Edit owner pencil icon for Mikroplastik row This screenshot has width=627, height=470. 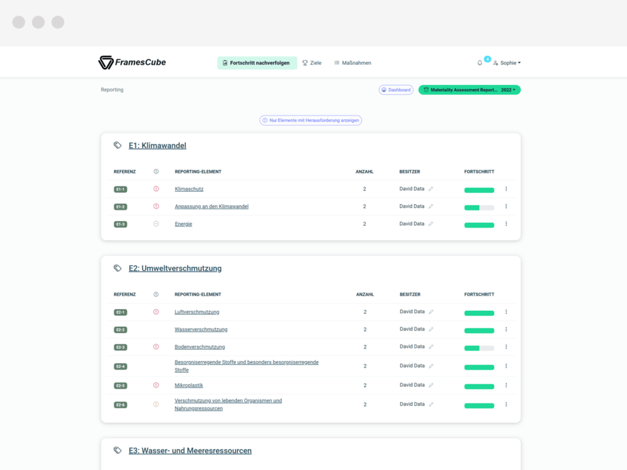tap(430, 386)
